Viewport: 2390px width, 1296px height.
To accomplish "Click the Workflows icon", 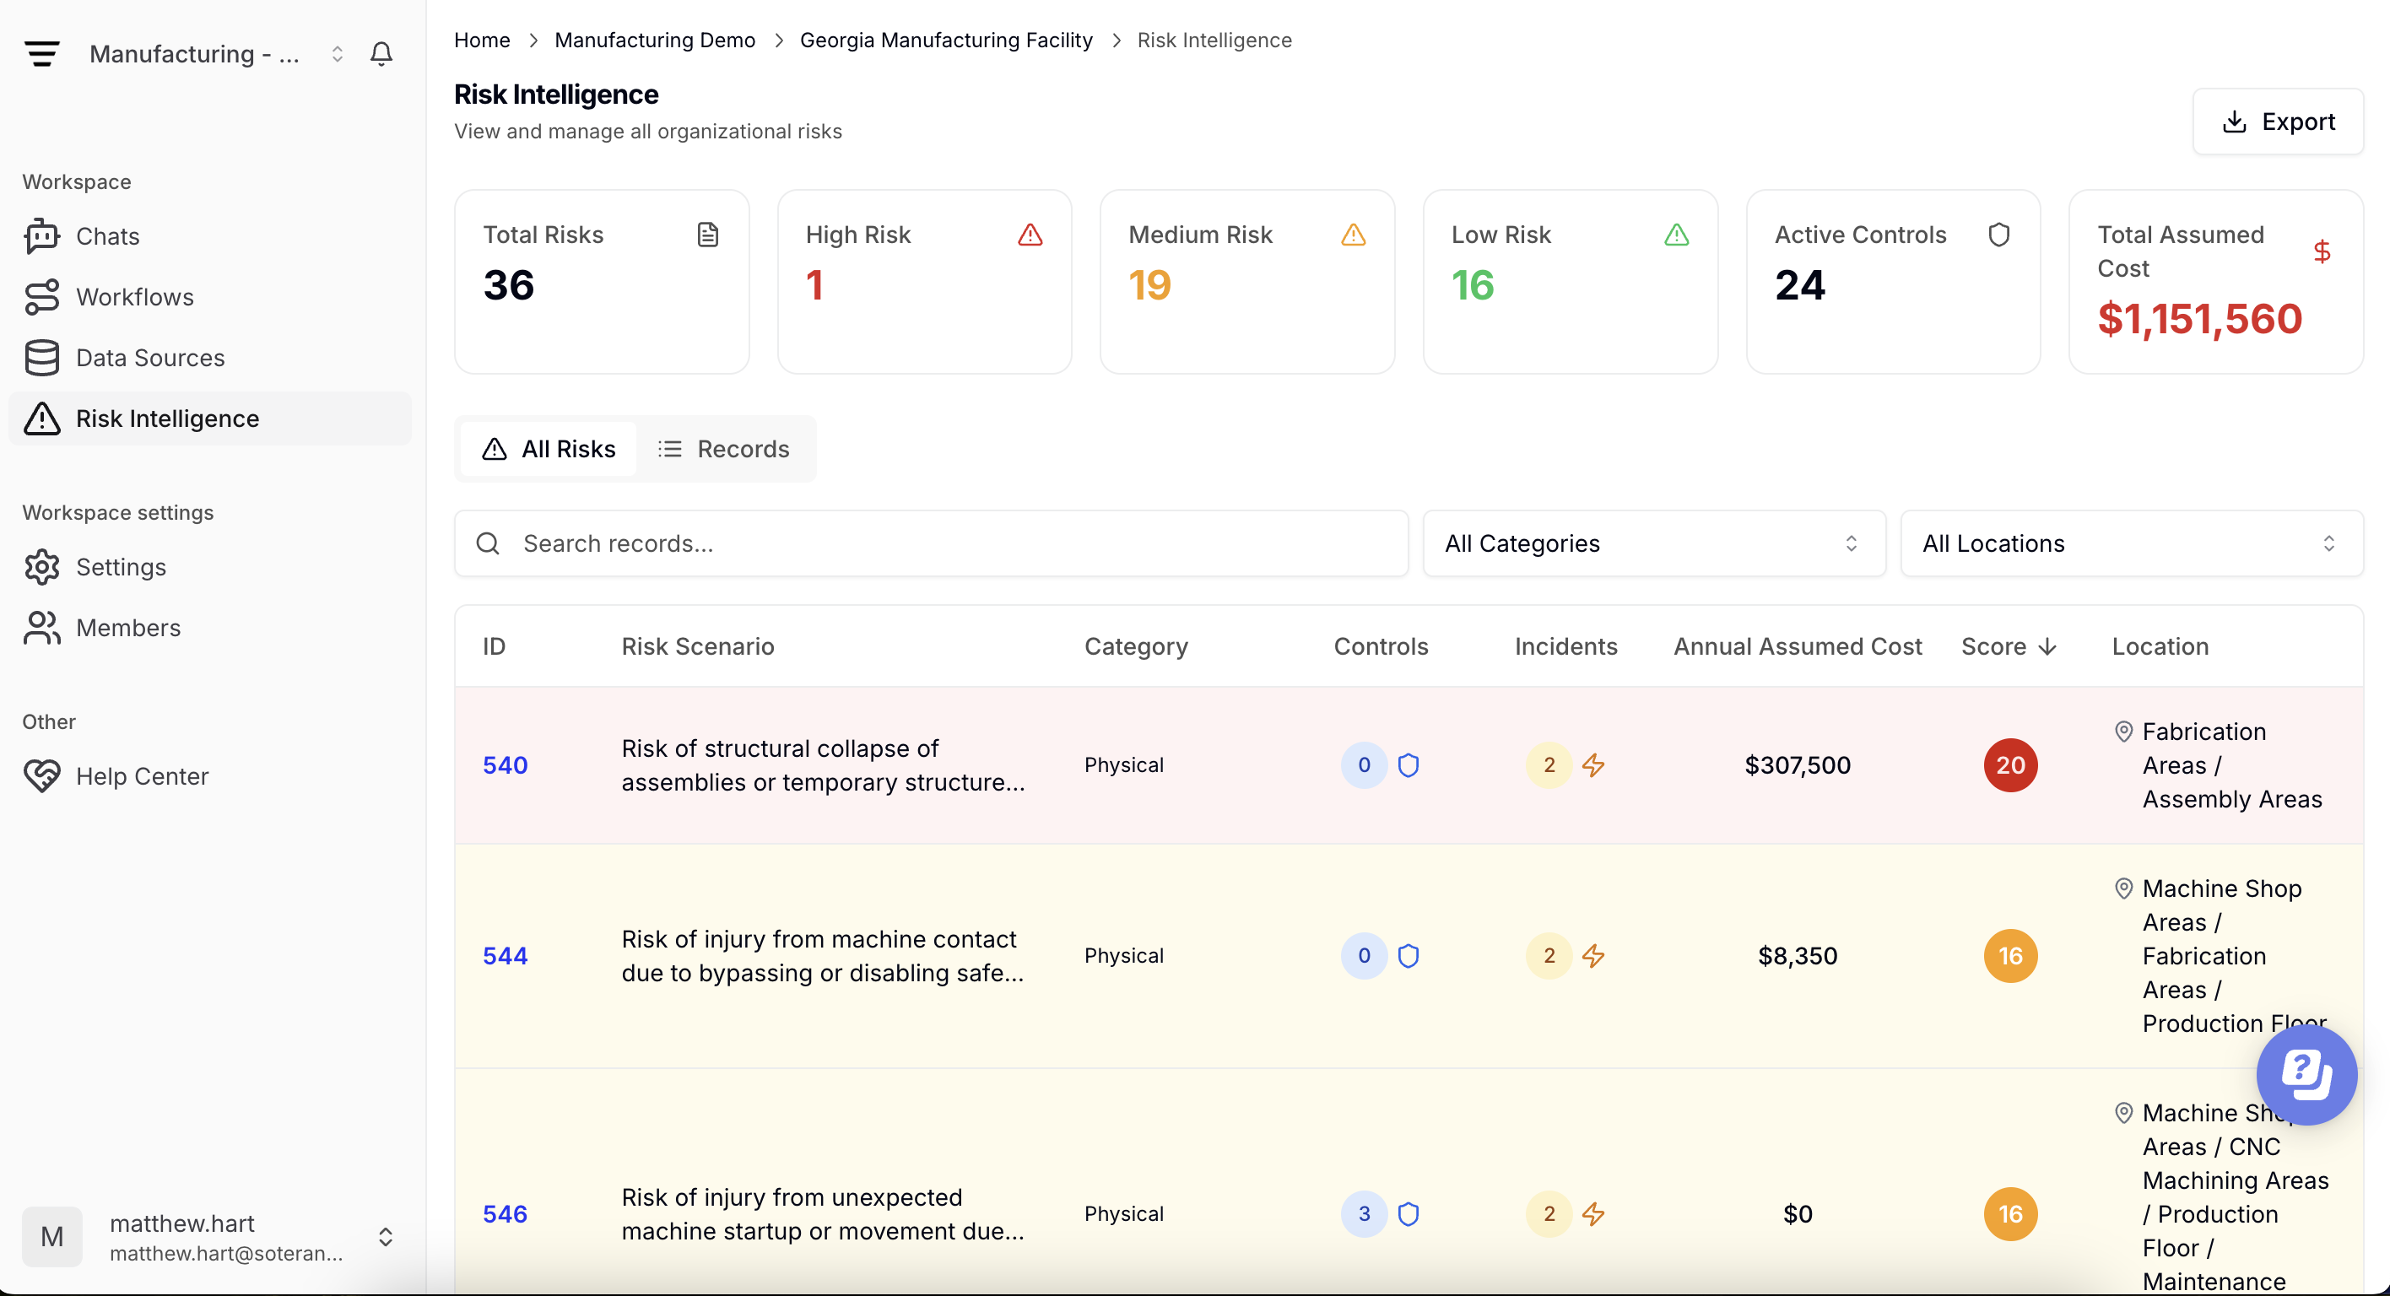I will click(x=41, y=297).
